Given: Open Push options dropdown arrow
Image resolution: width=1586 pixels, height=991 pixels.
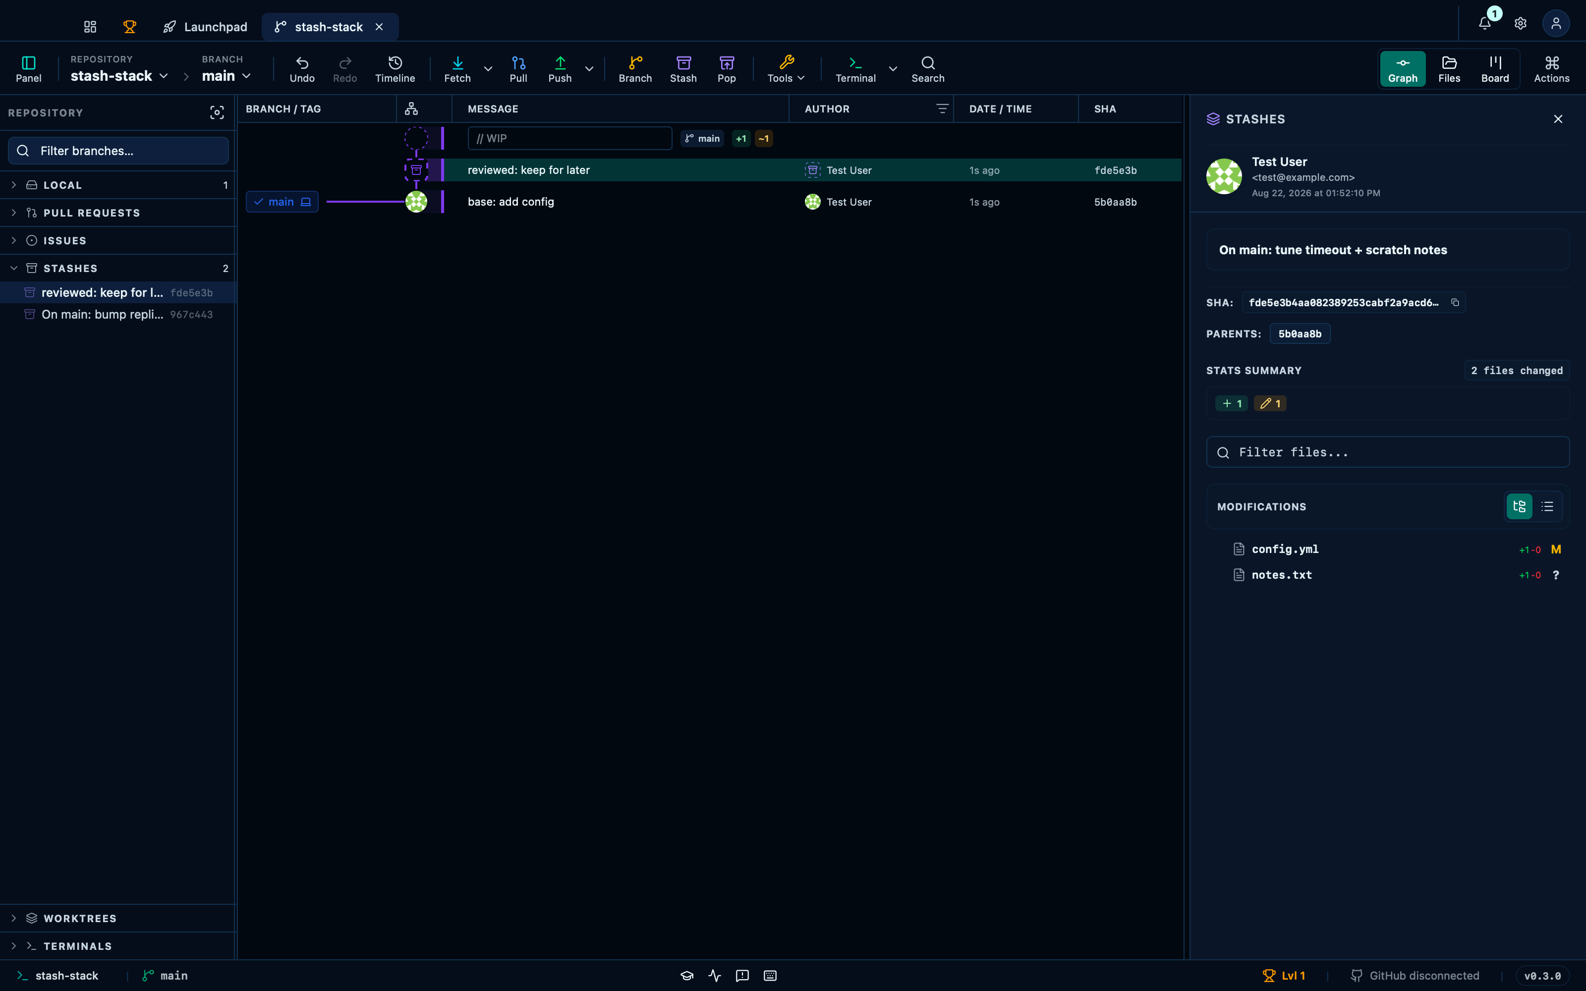Looking at the screenshot, I should [x=589, y=69].
